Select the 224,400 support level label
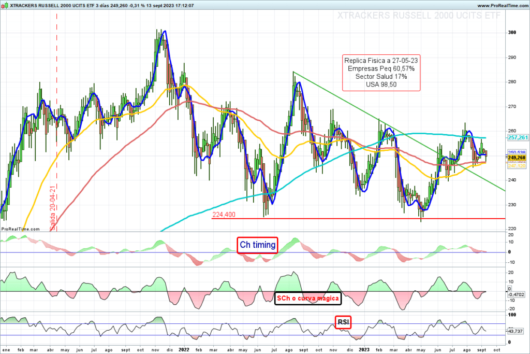 click(x=224, y=215)
